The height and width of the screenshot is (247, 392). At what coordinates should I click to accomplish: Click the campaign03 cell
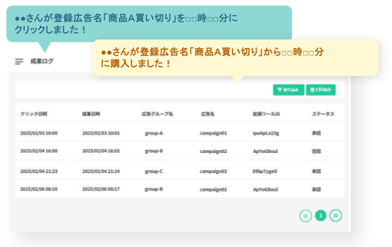click(213, 172)
